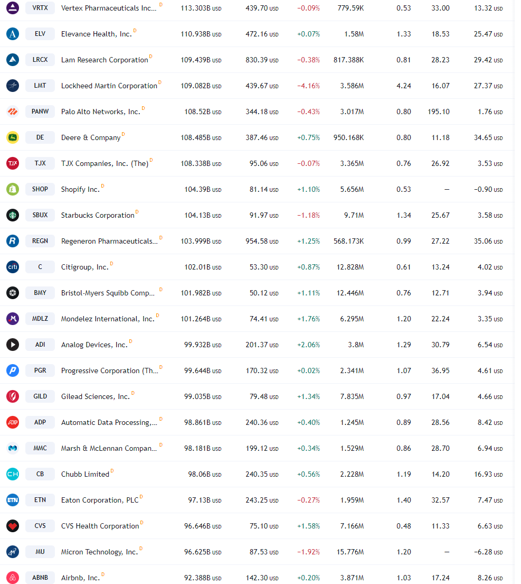The image size is (521, 584).
Task: Click the Eaton Corporation logo icon
Action: click(13, 500)
